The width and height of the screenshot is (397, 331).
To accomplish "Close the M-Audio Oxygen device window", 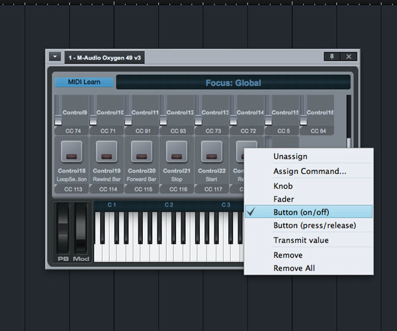I will click(x=349, y=56).
